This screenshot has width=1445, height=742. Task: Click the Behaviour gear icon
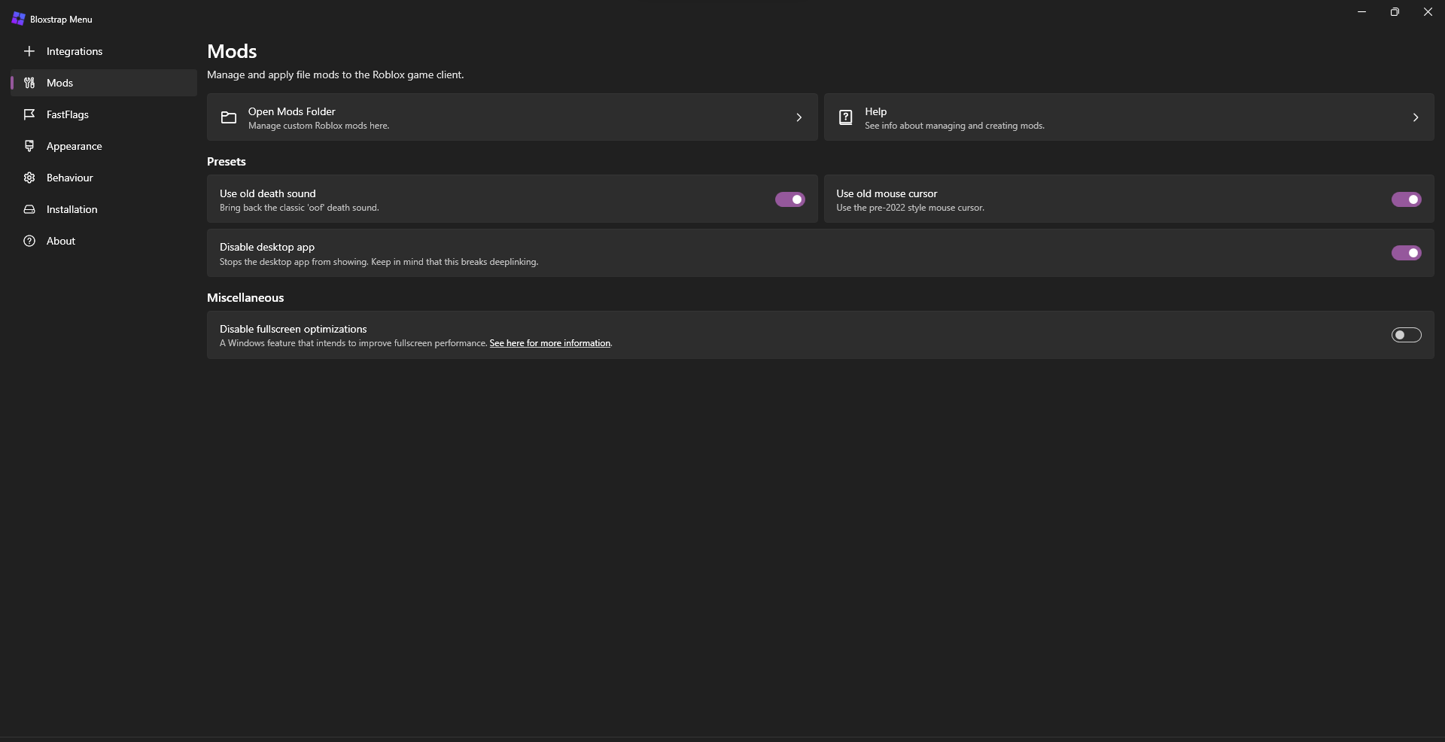(x=29, y=178)
